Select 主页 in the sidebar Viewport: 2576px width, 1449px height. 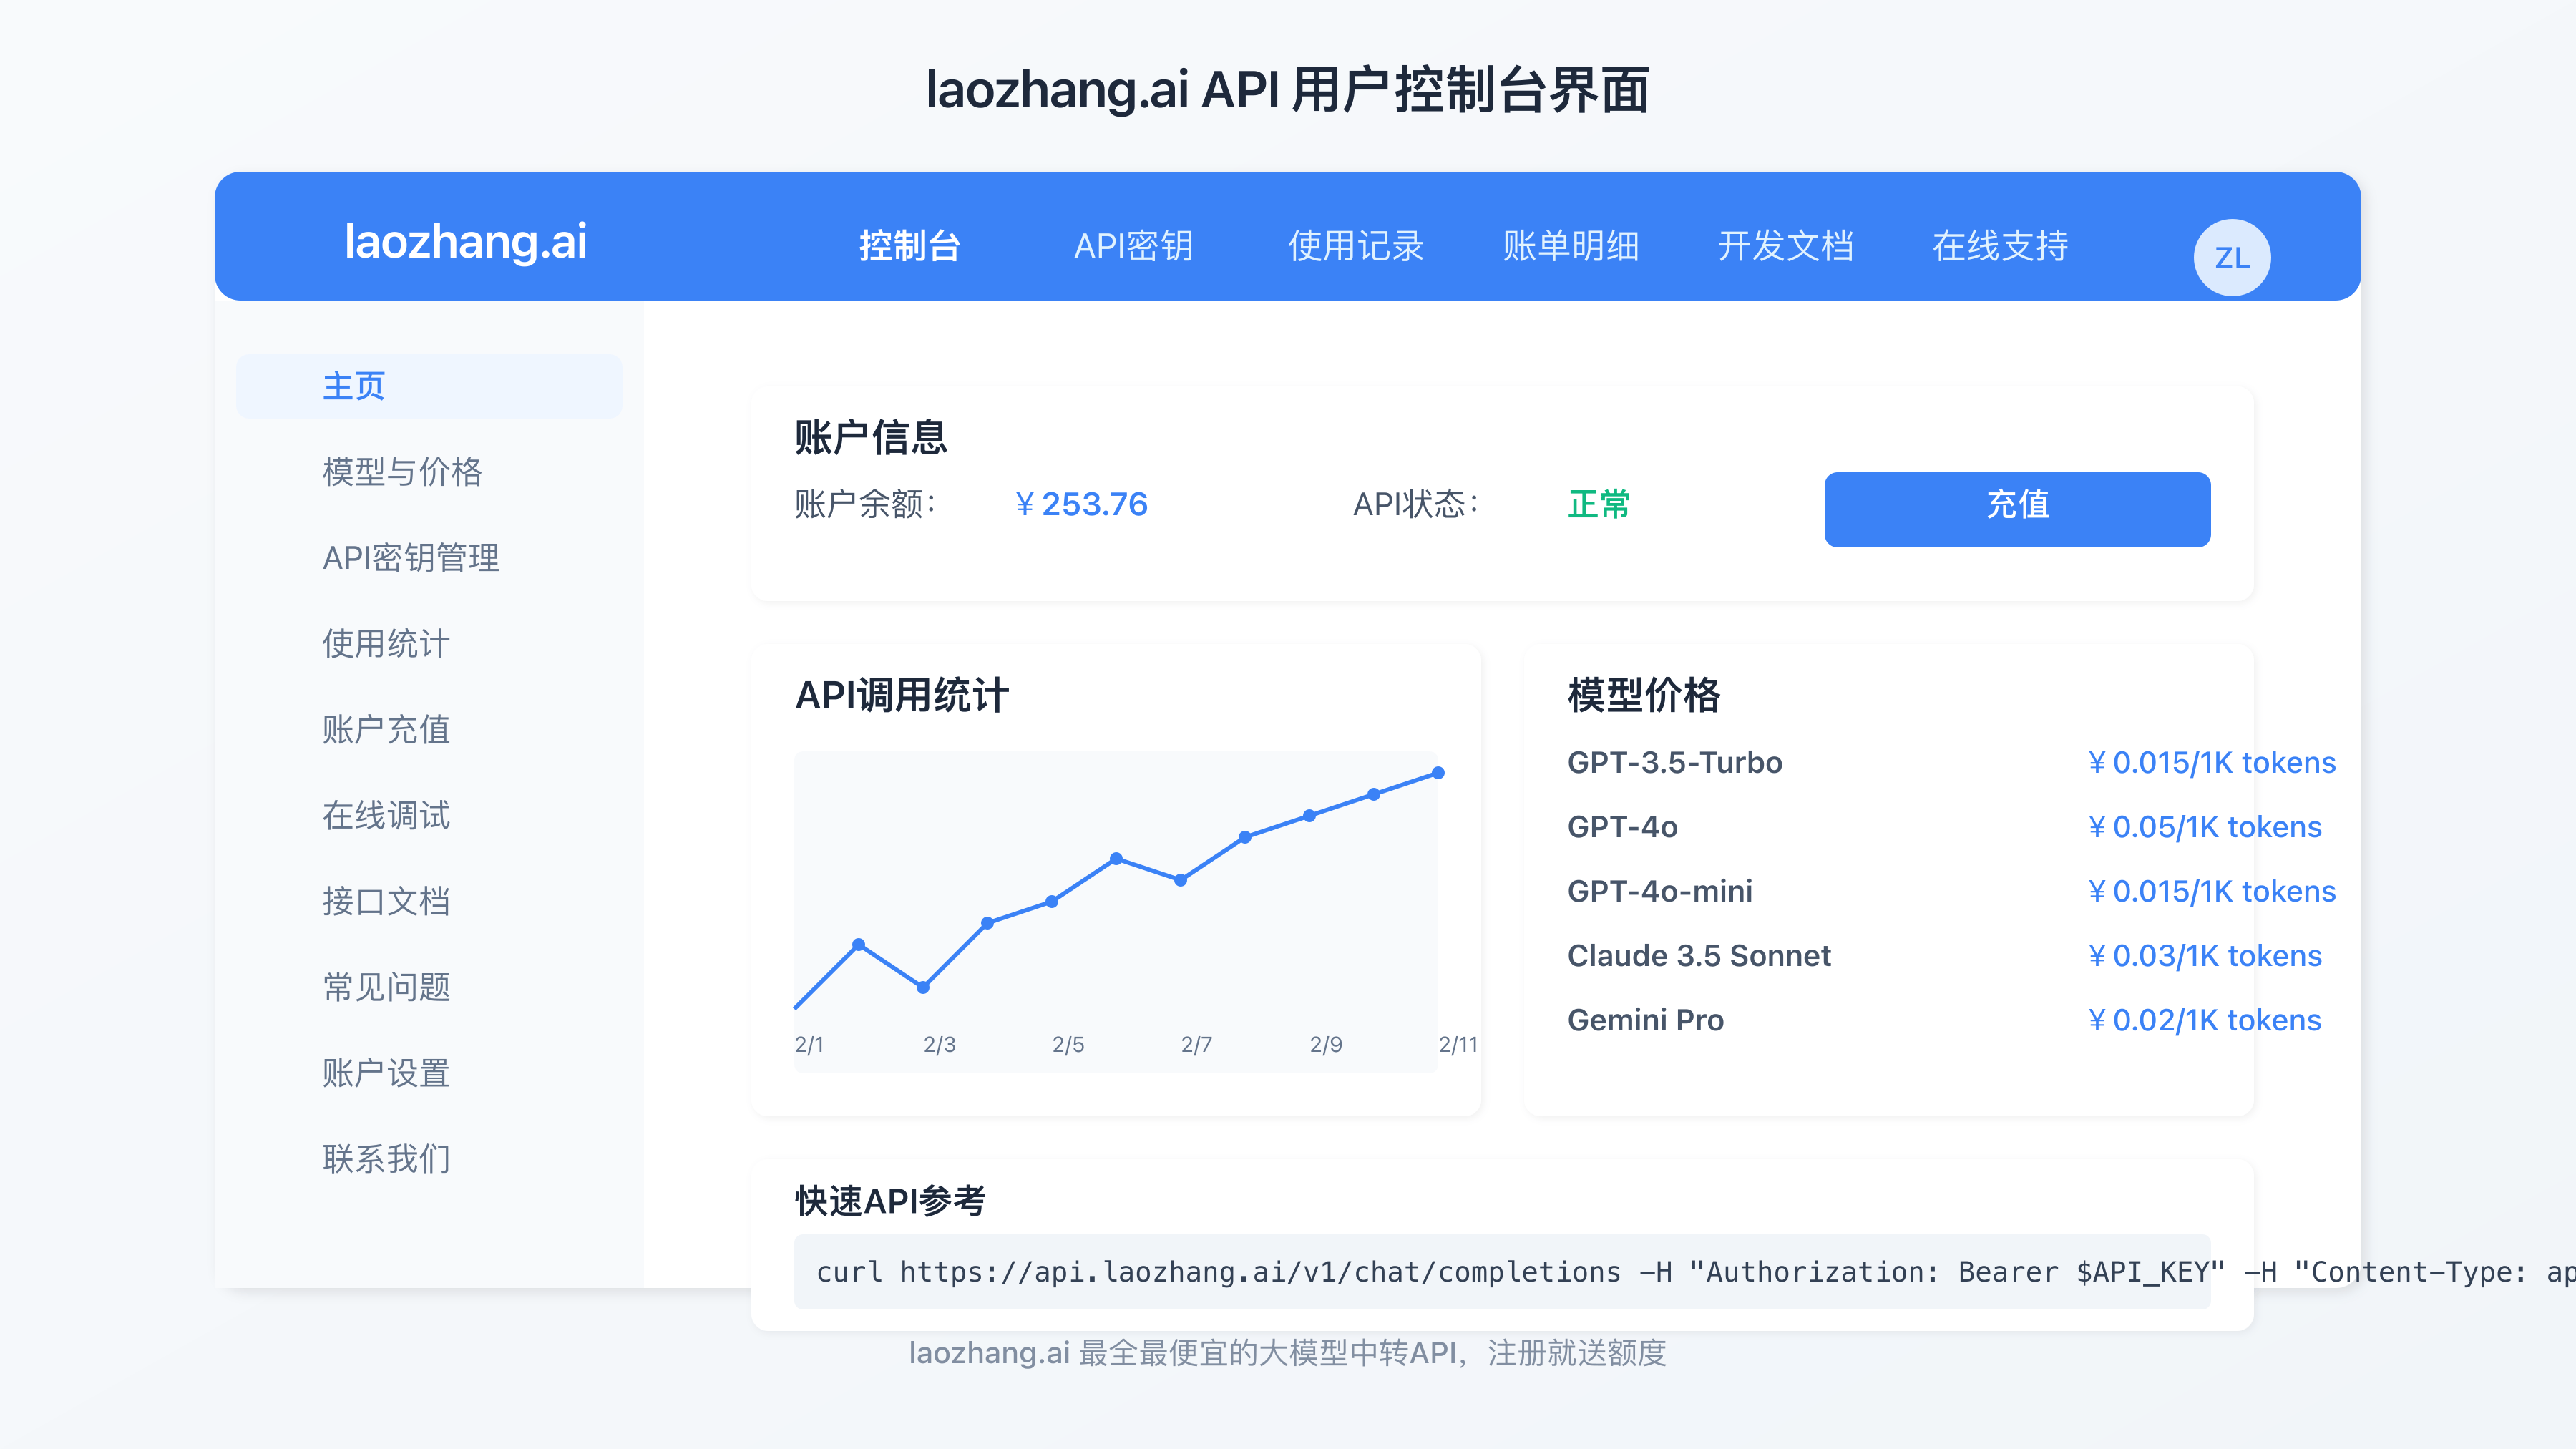(x=429, y=386)
